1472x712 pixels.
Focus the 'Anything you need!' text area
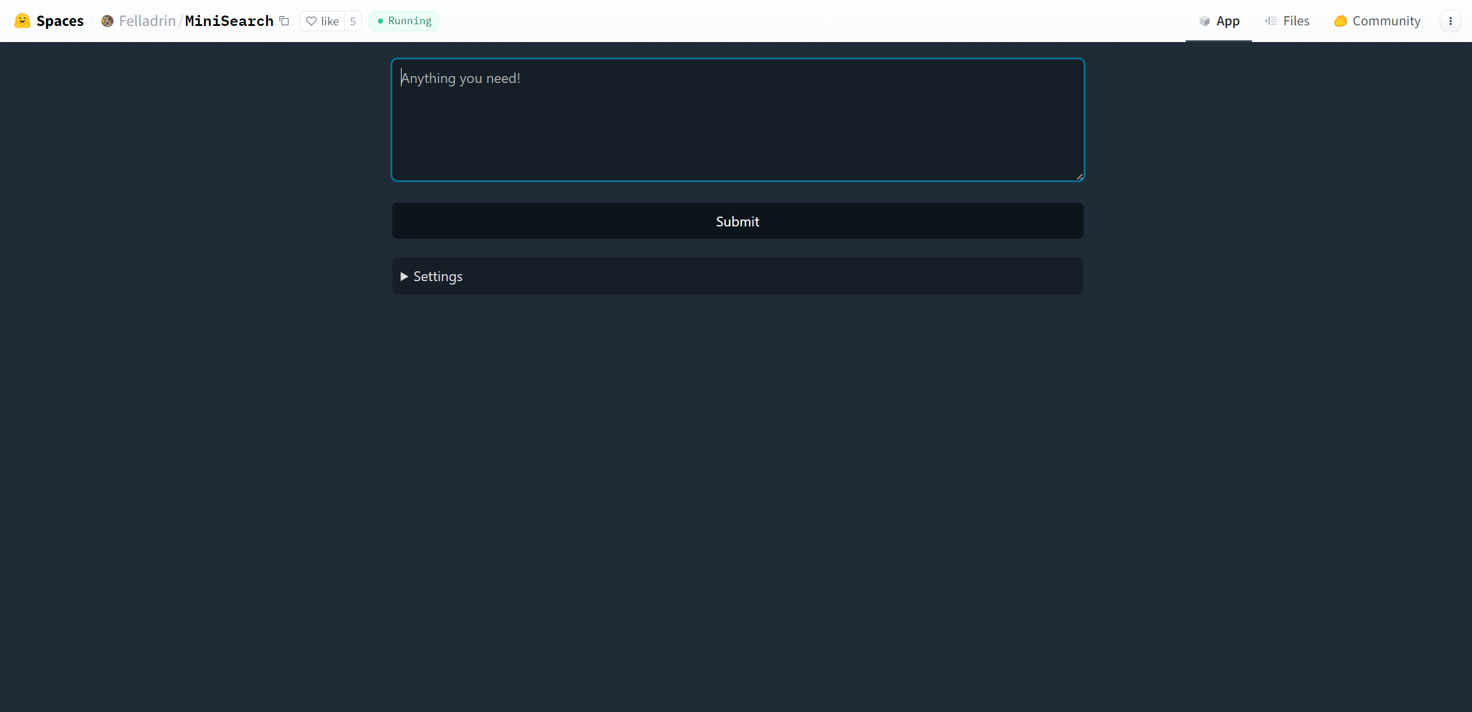pos(737,120)
